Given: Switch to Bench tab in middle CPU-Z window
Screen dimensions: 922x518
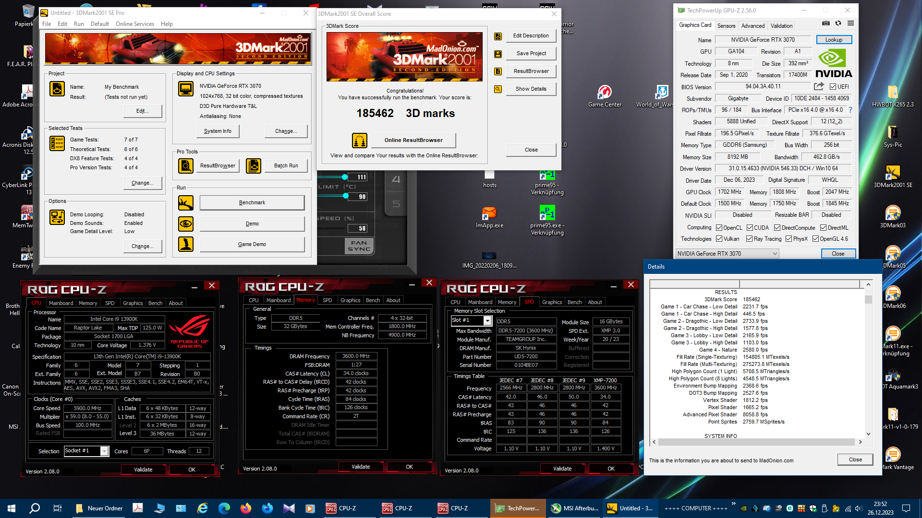Looking at the screenshot, I should pyautogui.click(x=373, y=300).
